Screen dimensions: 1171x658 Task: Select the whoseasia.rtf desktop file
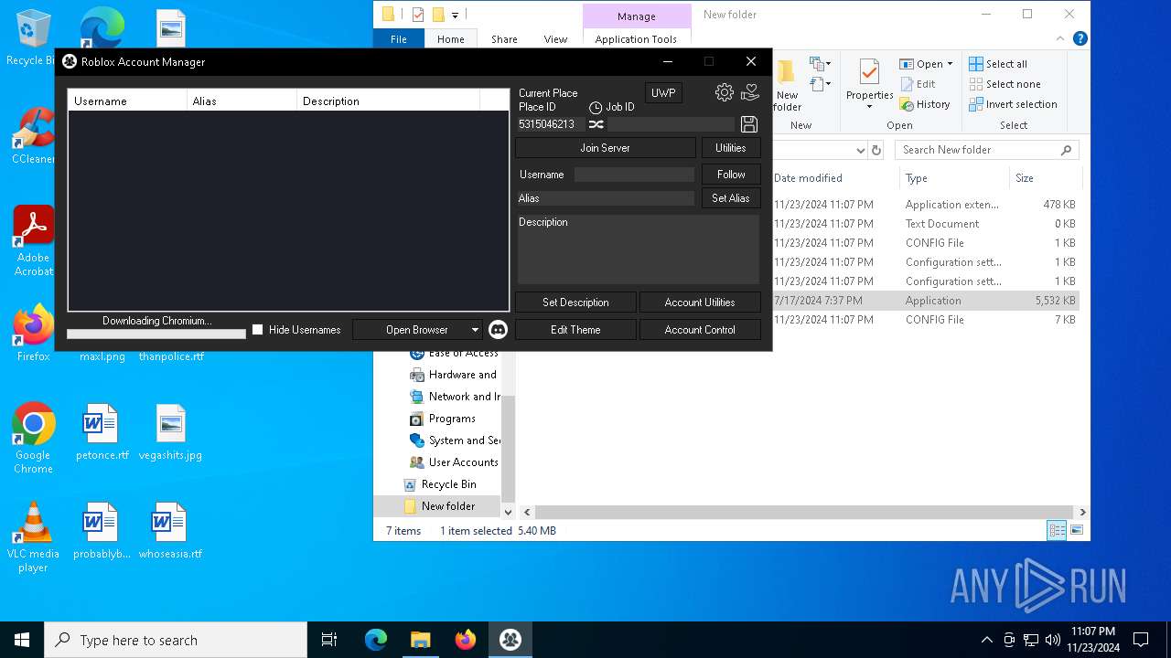(x=170, y=531)
